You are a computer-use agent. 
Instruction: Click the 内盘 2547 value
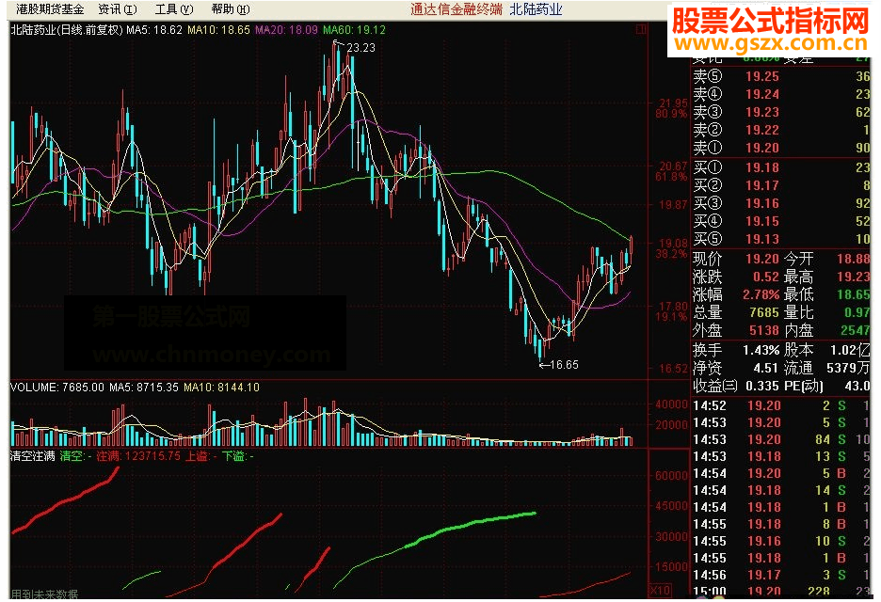(855, 331)
